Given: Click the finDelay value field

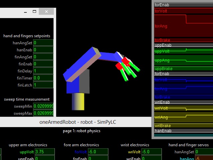Looking at the screenshot, I should point(43,71).
